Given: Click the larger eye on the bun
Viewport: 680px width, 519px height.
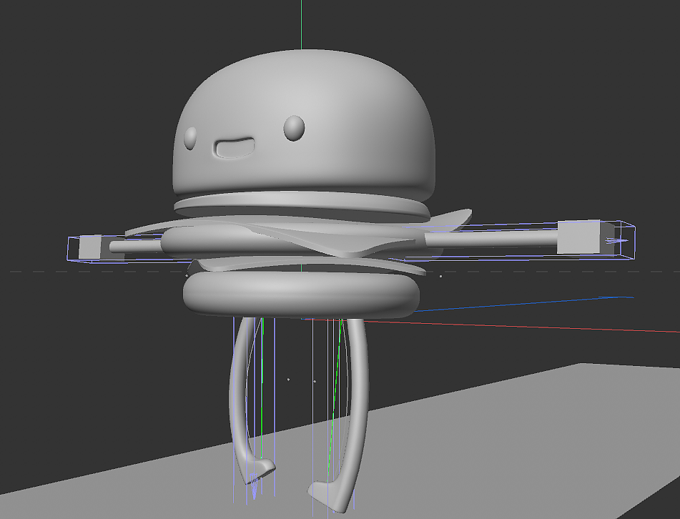Looking at the screenshot, I should coord(294,128).
